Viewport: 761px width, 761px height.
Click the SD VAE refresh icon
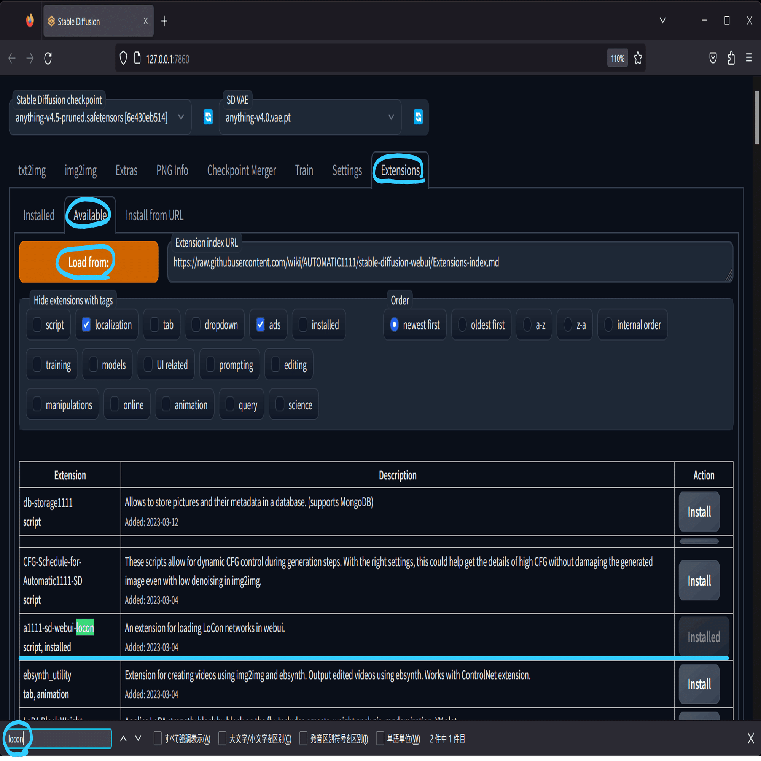click(418, 117)
